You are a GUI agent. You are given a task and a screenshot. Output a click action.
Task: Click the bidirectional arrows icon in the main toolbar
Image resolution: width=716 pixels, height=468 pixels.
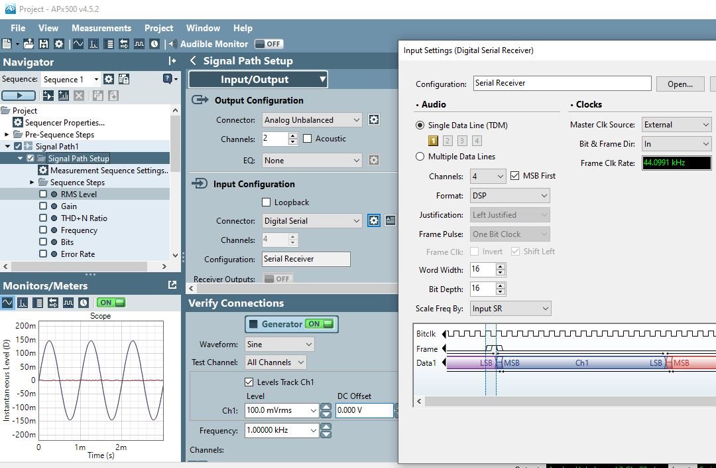[x=124, y=44]
